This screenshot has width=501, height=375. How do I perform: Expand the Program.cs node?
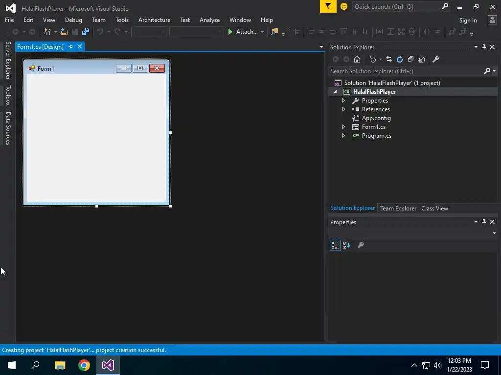pos(343,136)
